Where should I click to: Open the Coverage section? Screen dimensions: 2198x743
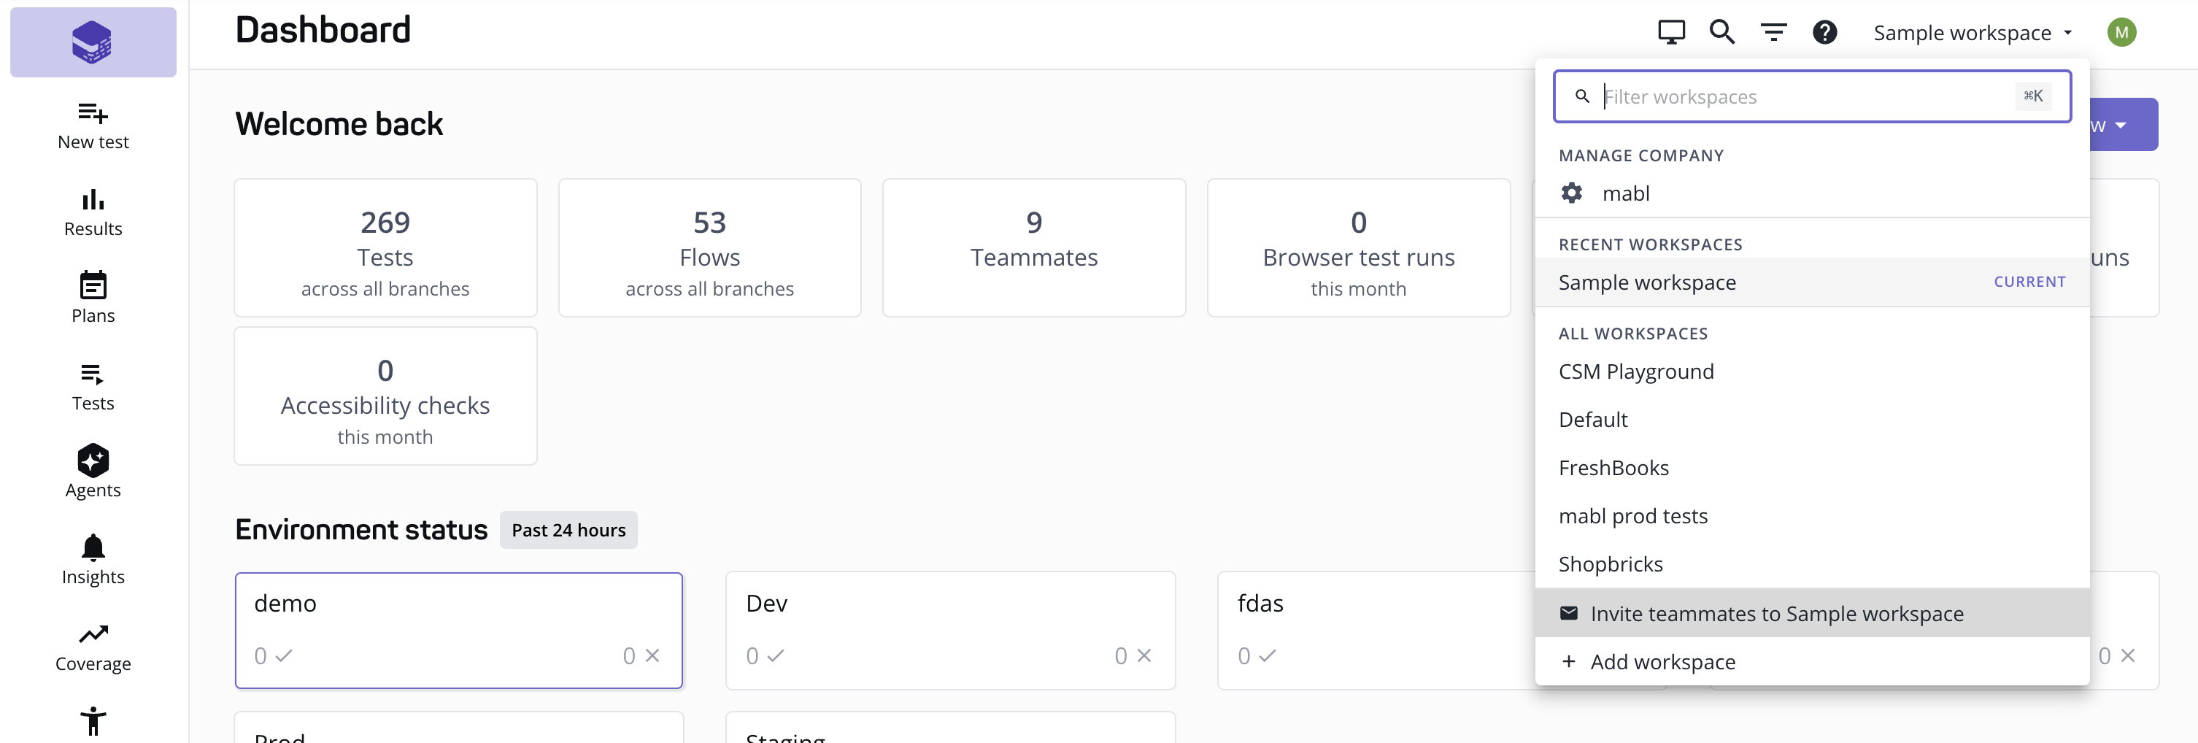(x=93, y=648)
